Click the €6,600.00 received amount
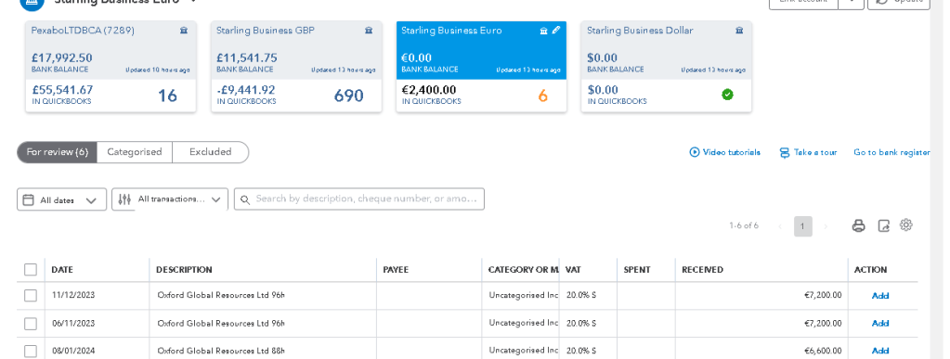Screen dimensions: 950x359 pyautogui.click(x=823, y=351)
